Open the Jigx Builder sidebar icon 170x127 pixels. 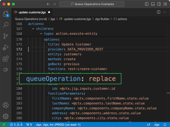[5, 70]
